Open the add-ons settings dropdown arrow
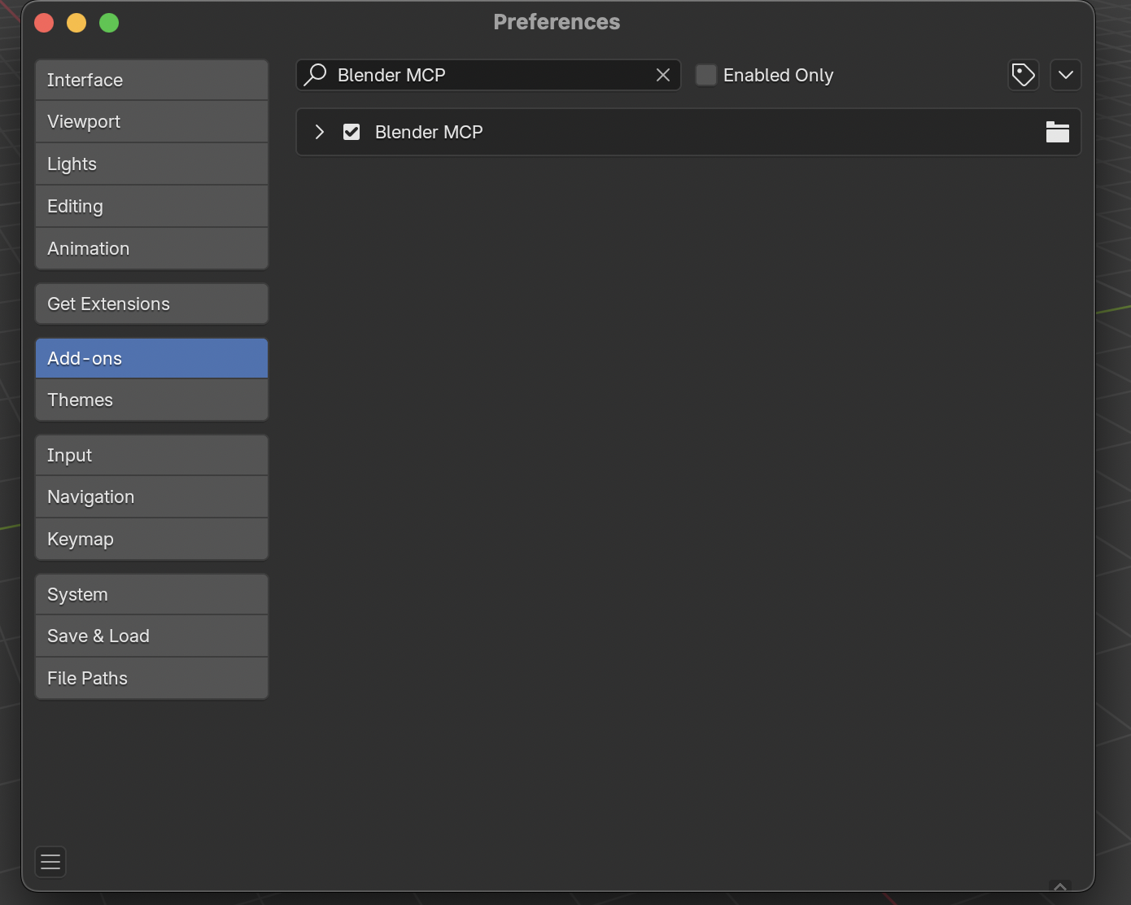 (1066, 75)
